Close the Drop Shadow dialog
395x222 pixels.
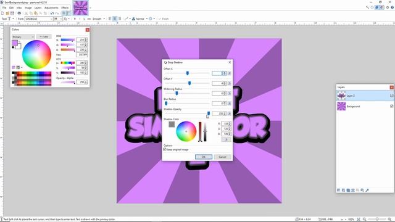click(230, 62)
